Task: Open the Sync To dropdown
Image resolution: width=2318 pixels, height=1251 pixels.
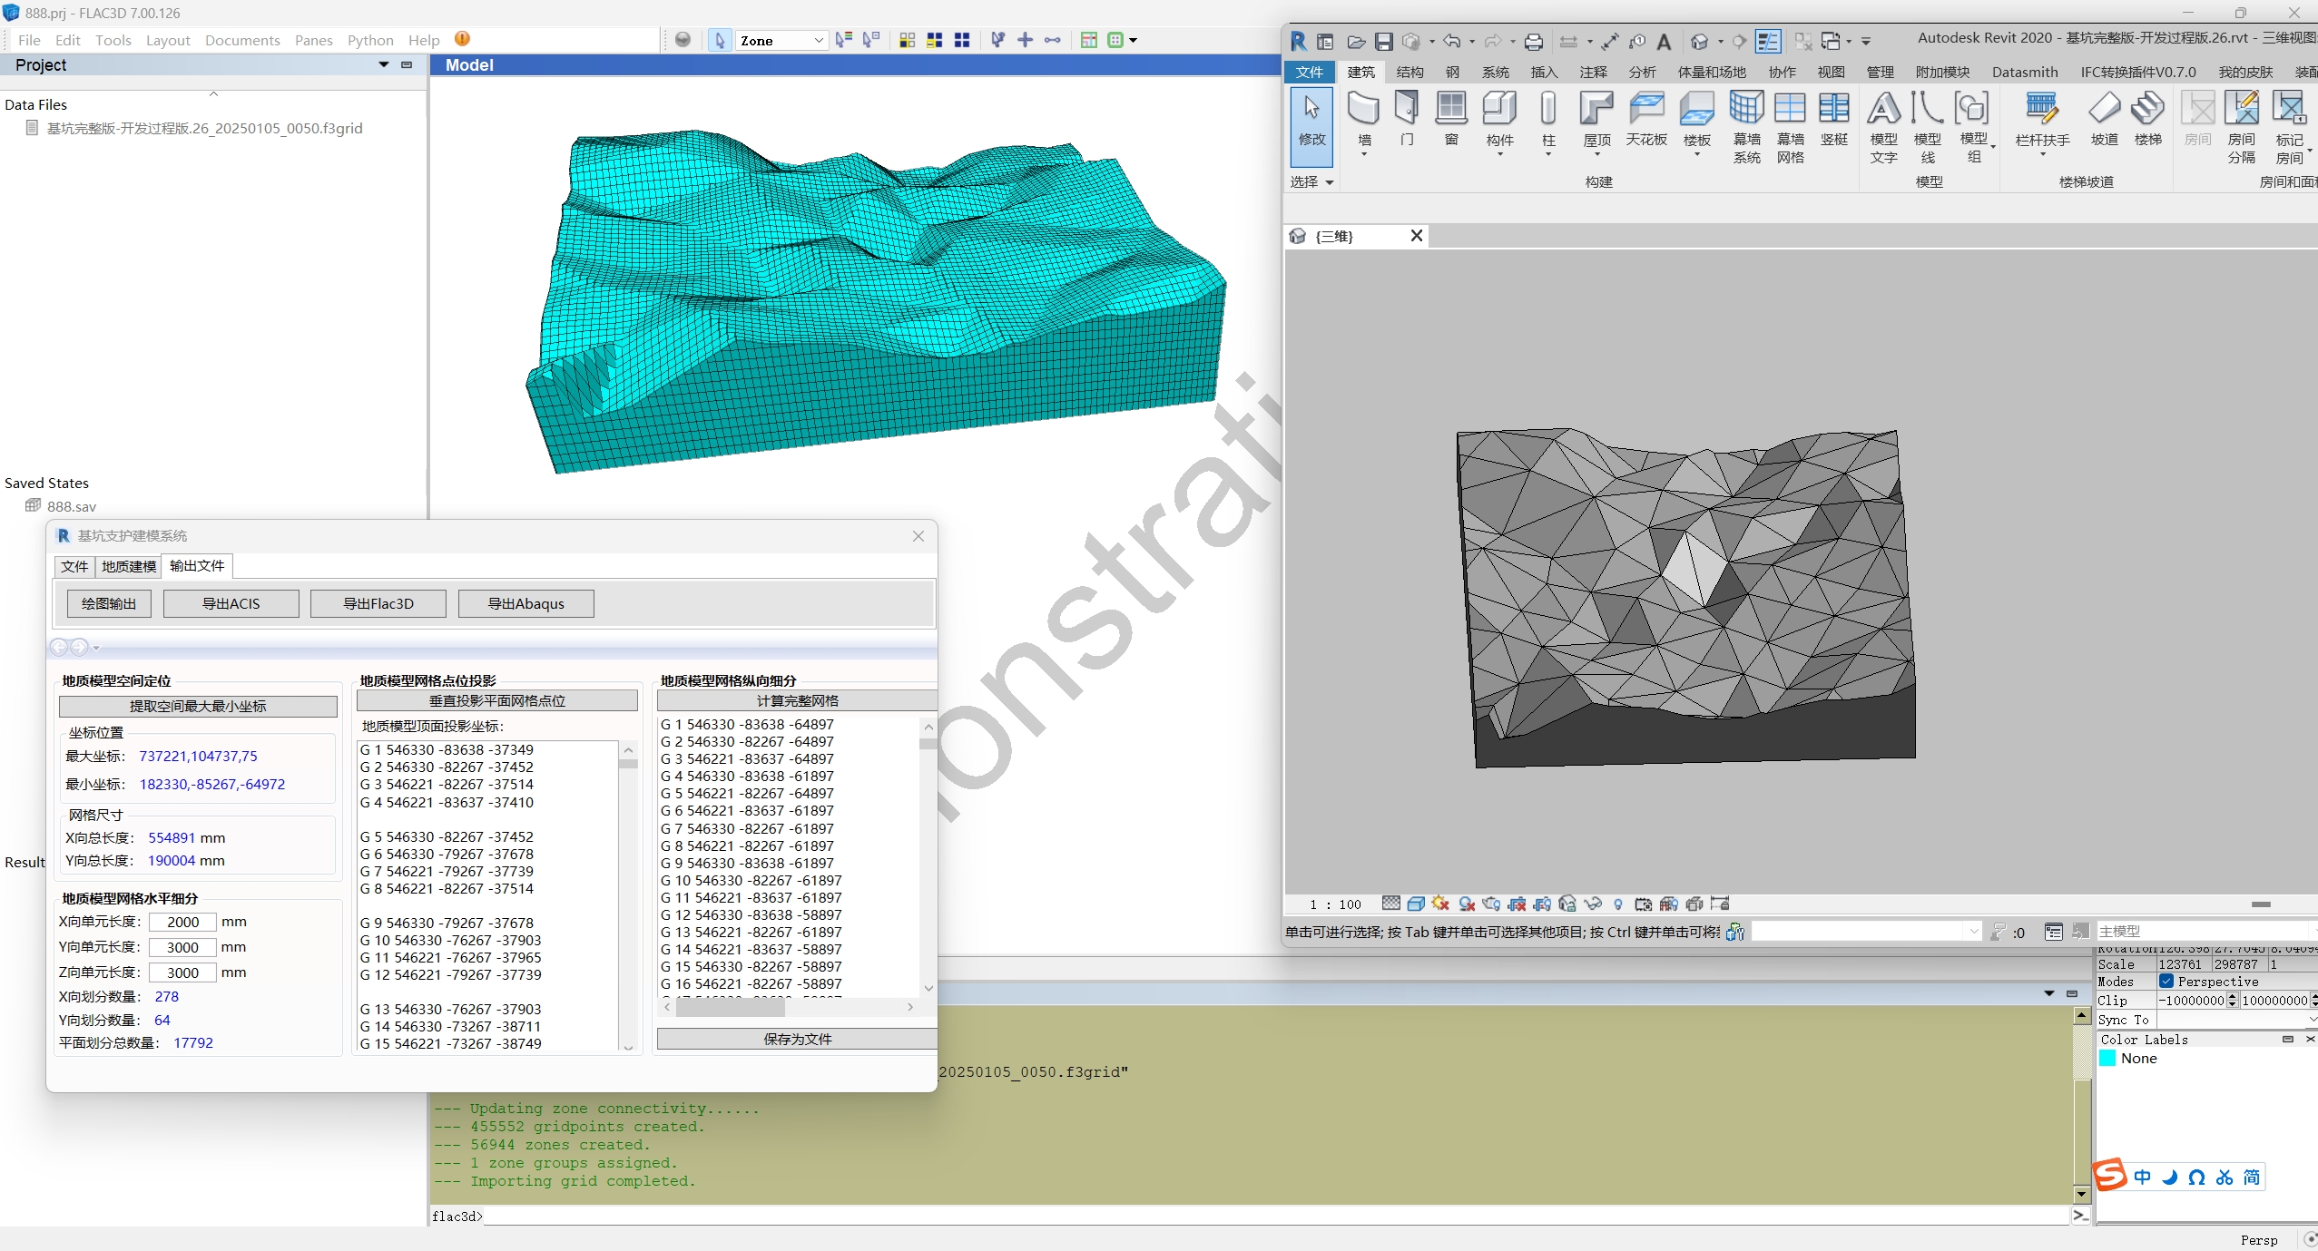Action: tap(2236, 1020)
